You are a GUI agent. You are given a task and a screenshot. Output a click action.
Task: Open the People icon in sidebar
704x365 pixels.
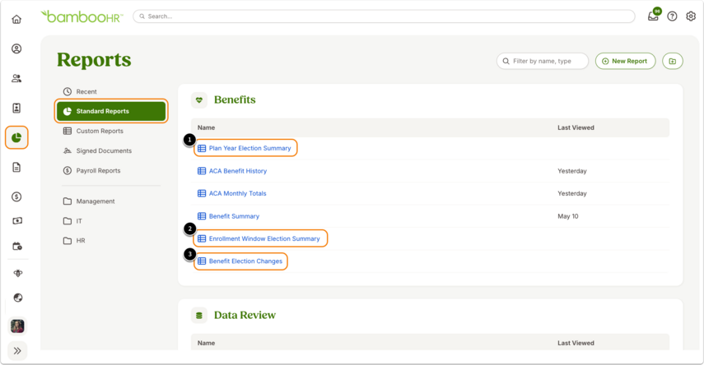pos(16,78)
